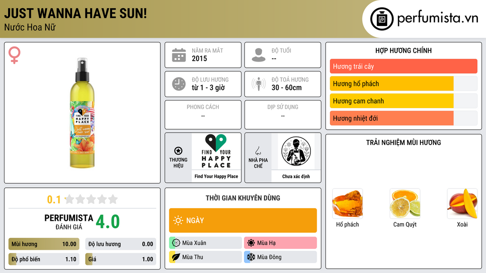Click the clock icon for Độ lưu hương
This screenshot has width=486, height=273.
179,84
